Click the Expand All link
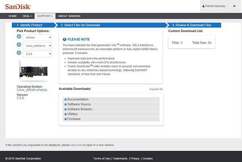 pyautogui.click(x=156, y=89)
